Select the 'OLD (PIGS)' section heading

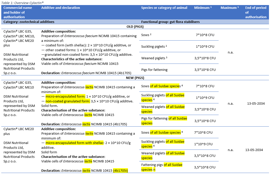coord(135,26)
